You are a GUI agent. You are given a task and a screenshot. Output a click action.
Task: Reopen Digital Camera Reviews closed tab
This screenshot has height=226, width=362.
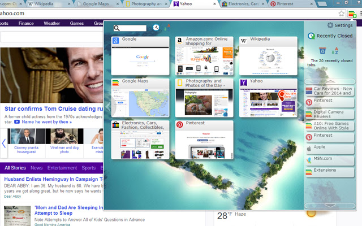330,114
